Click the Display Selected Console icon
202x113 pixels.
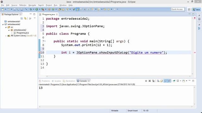pos(178,81)
